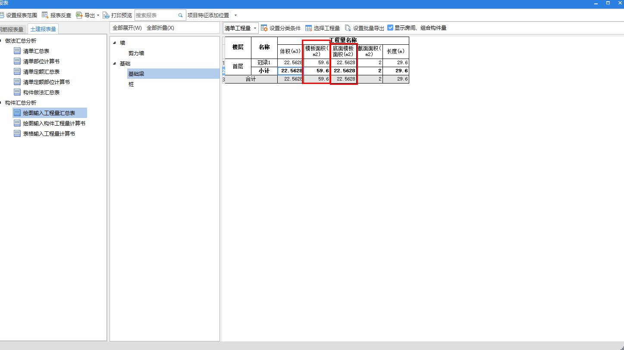Select 表格输入工程量计算书 report
624x350 pixels.
point(49,133)
